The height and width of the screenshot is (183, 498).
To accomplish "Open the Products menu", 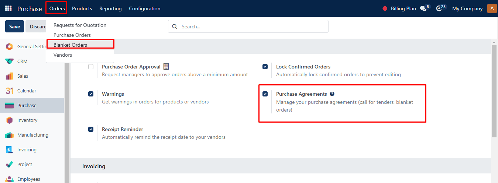I will [82, 8].
